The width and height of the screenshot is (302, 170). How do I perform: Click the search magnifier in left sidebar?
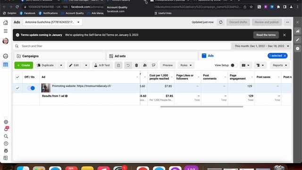[6, 136]
